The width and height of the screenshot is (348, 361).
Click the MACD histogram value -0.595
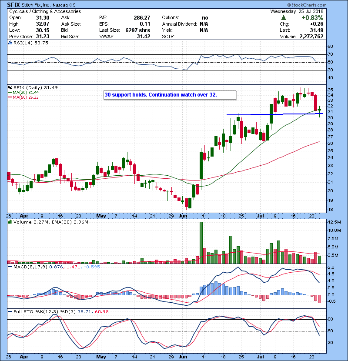[x=92, y=267]
